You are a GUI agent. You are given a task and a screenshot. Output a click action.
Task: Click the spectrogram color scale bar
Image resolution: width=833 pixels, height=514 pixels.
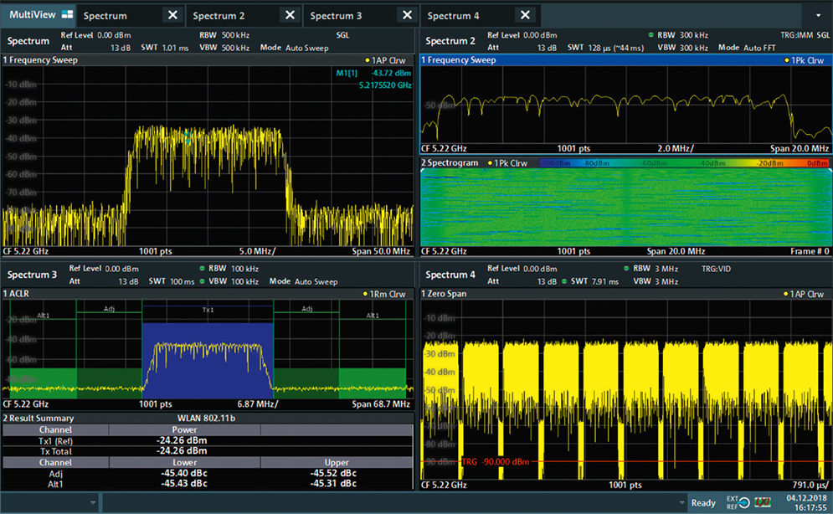682,163
